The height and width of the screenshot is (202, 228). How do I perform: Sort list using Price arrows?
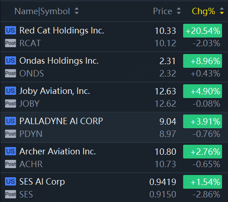tap(179, 11)
